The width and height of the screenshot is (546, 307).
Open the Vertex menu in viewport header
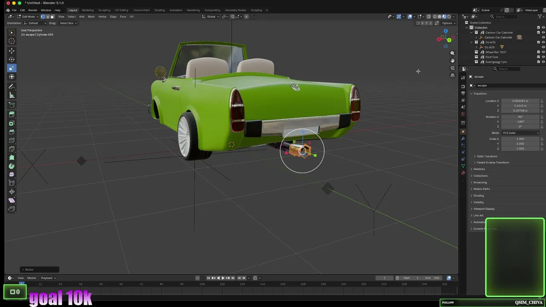click(102, 17)
